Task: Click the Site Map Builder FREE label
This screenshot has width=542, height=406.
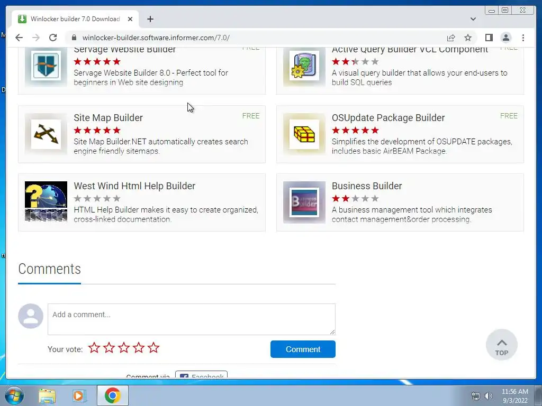Action: (x=251, y=116)
